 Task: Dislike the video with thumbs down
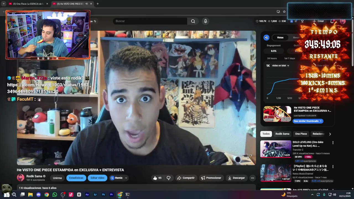point(168,178)
